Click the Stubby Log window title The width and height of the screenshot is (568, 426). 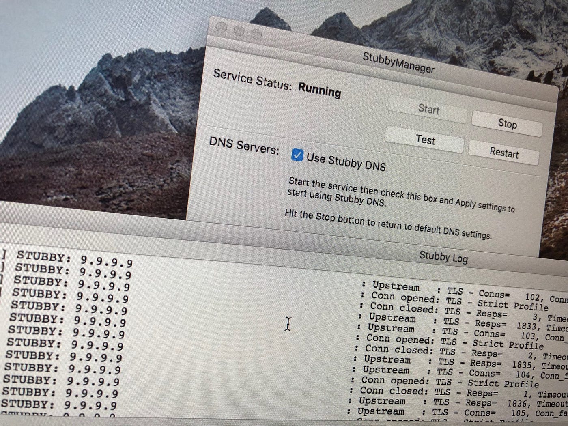pyautogui.click(x=443, y=257)
